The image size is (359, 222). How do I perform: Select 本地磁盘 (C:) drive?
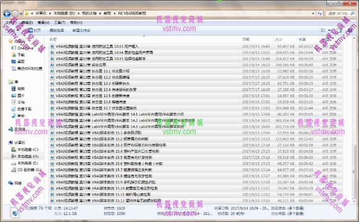click(x=25, y=150)
